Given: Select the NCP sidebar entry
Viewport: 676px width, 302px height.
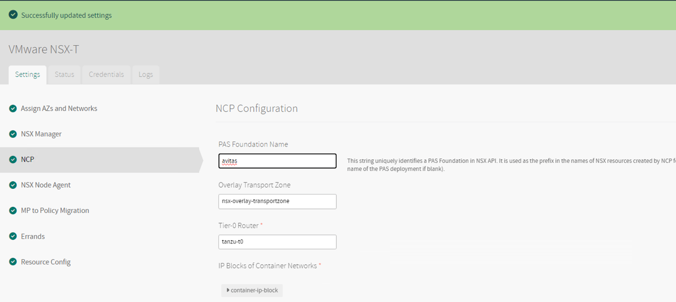Looking at the screenshot, I should pos(100,160).
